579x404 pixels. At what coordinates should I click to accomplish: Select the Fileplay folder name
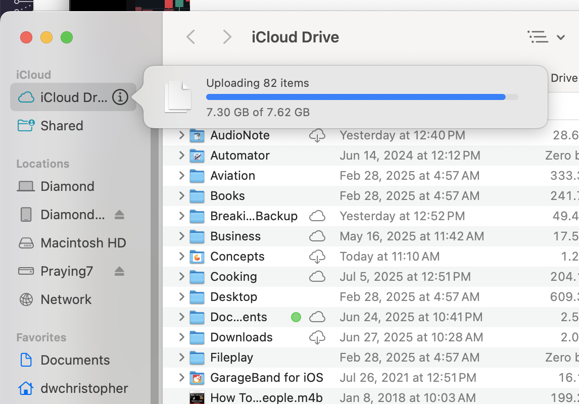click(231, 357)
